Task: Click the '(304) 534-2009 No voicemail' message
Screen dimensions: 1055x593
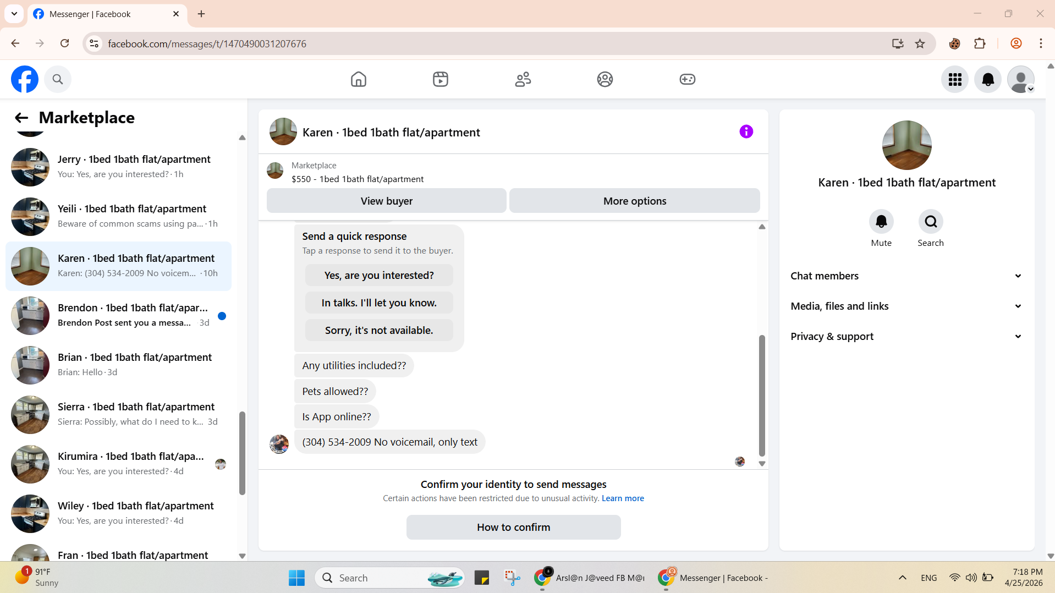Action: (389, 442)
